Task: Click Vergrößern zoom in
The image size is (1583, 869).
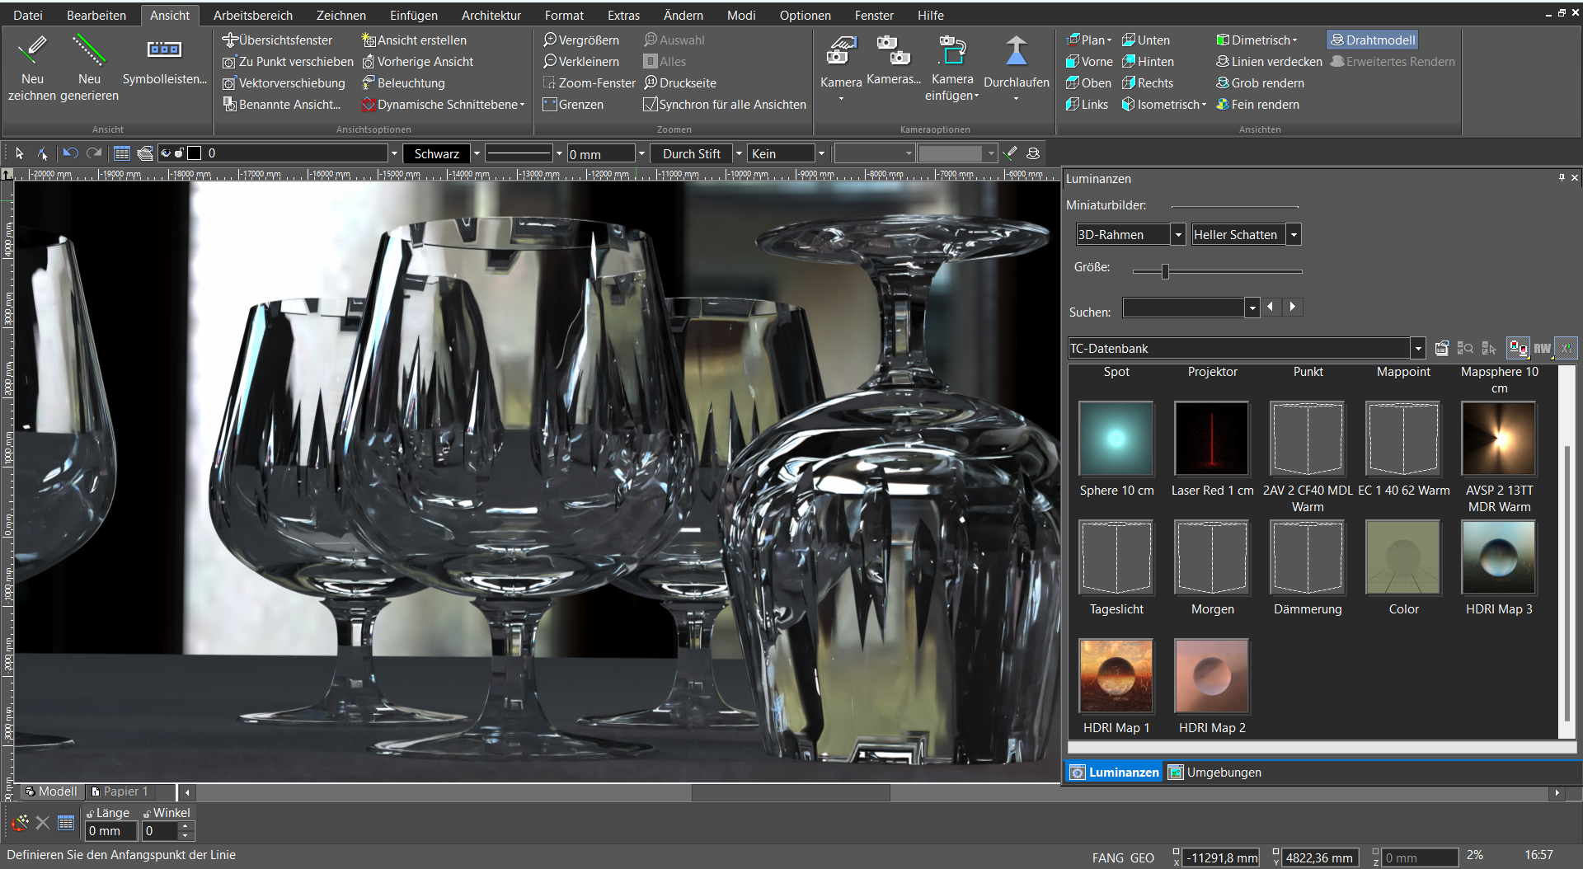Action: [x=581, y=40]
